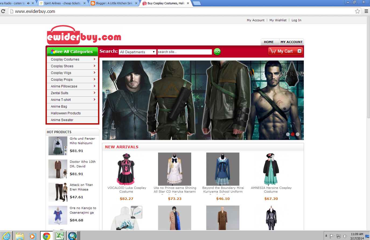Open the See All Categories menu
This screenshot has width=370, height=240.
pos(72,51)
